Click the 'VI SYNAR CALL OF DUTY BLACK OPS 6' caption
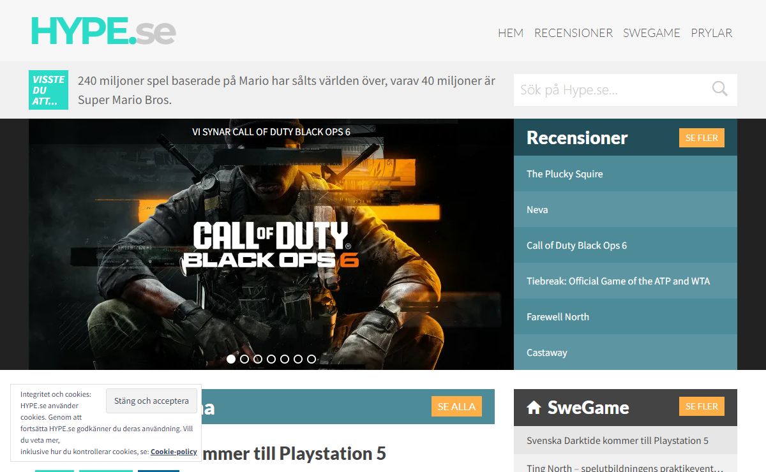Image resolution: width=766 pixels, height=472 pixels. coord(271,132)
